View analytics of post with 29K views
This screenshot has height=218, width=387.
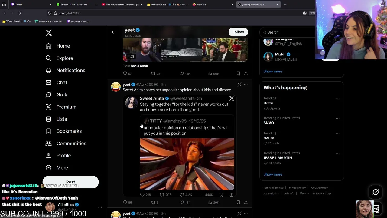coord(214,202)
